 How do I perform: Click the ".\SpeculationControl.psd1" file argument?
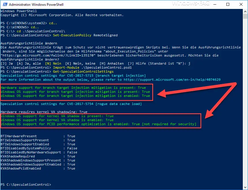pos(106,68)
